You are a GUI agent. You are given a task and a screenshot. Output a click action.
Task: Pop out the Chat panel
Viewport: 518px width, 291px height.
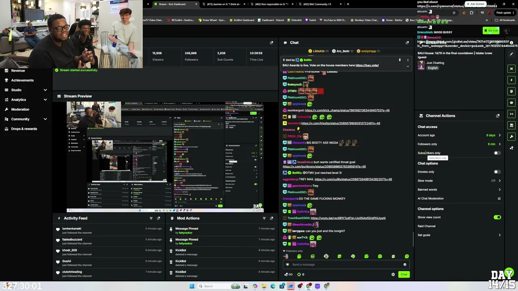click(407, 42)
